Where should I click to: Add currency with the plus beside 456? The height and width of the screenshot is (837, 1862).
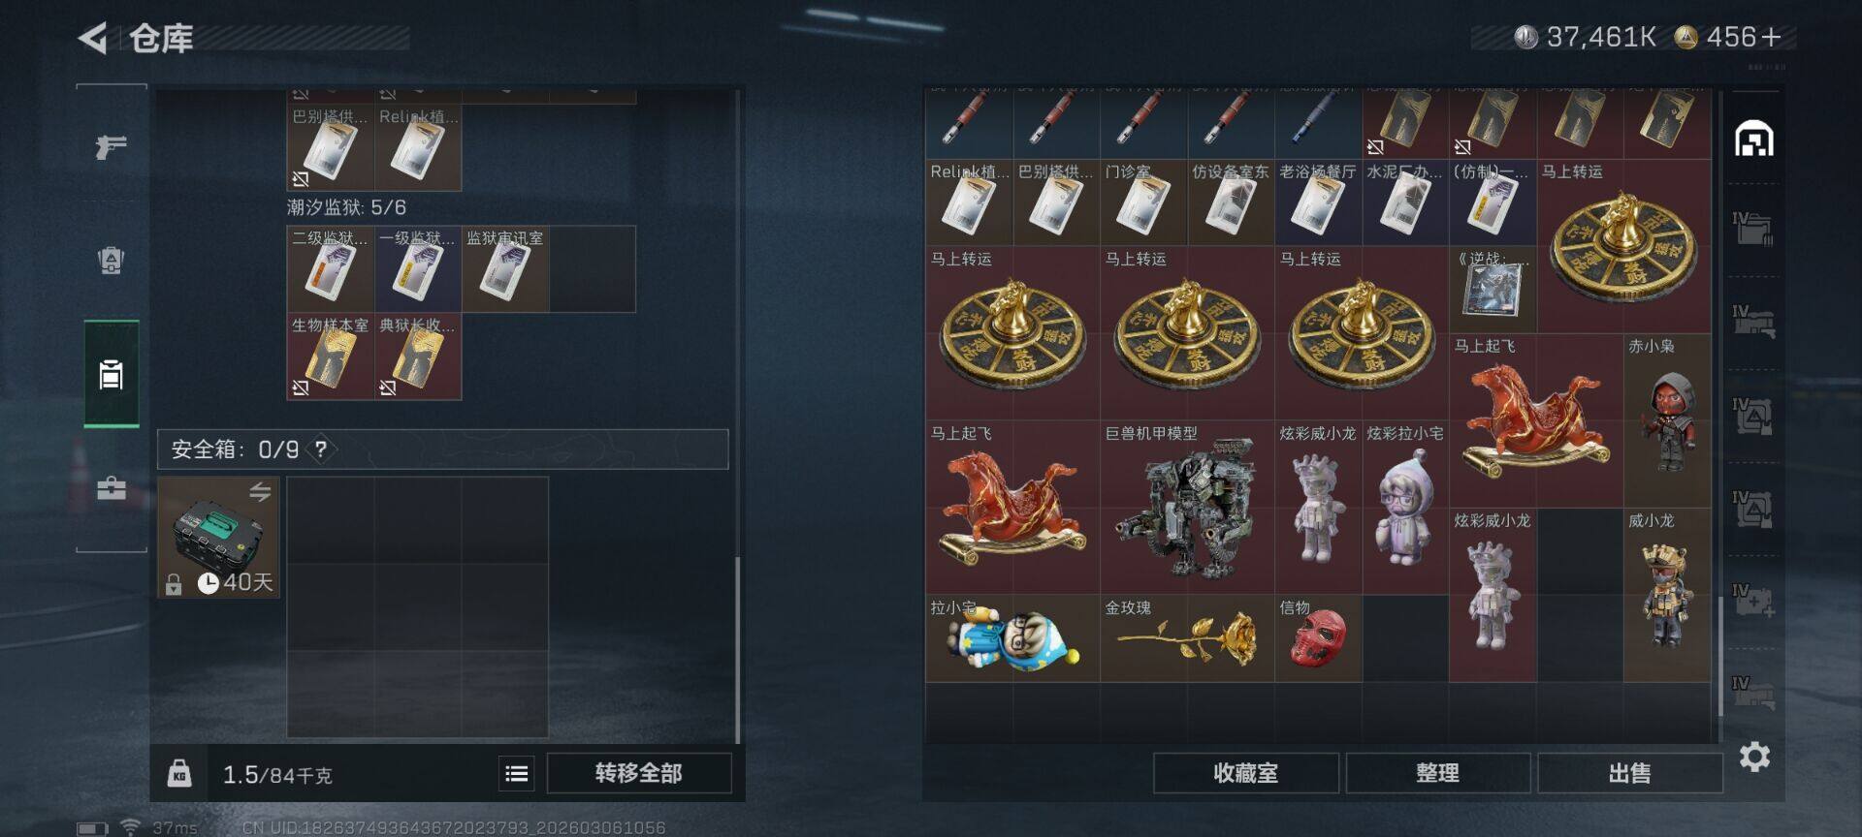click(1771, 37)
